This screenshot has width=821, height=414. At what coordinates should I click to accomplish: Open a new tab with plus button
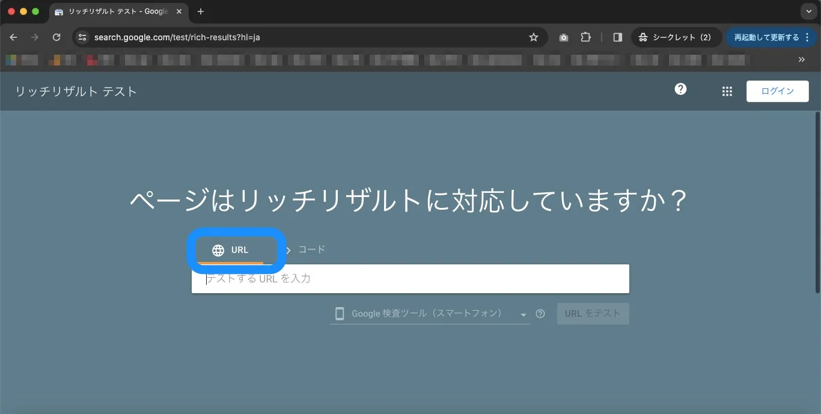click(201, 11)
